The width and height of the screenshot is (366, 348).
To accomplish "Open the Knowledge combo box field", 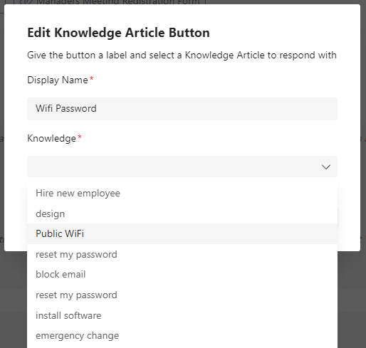I will (182, 167).
